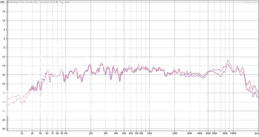Viewport: 259px width, 137px height.
Task: Click the 10000 Hz frequency axis label
Action: (233, 133)
